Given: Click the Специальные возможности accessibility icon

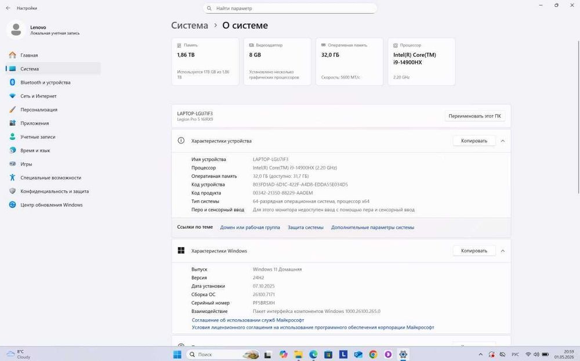Looking at the screenshot, I should (13, 178).
